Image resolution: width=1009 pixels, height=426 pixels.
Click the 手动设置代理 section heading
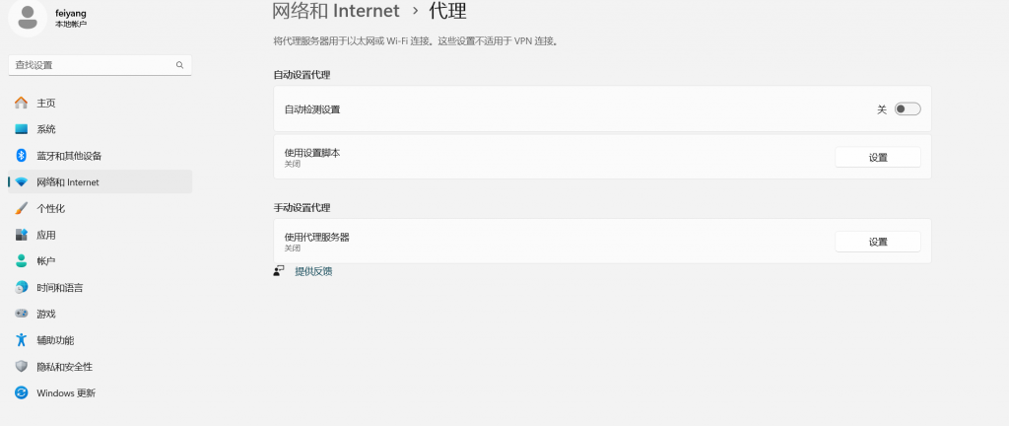click(302, 208)
